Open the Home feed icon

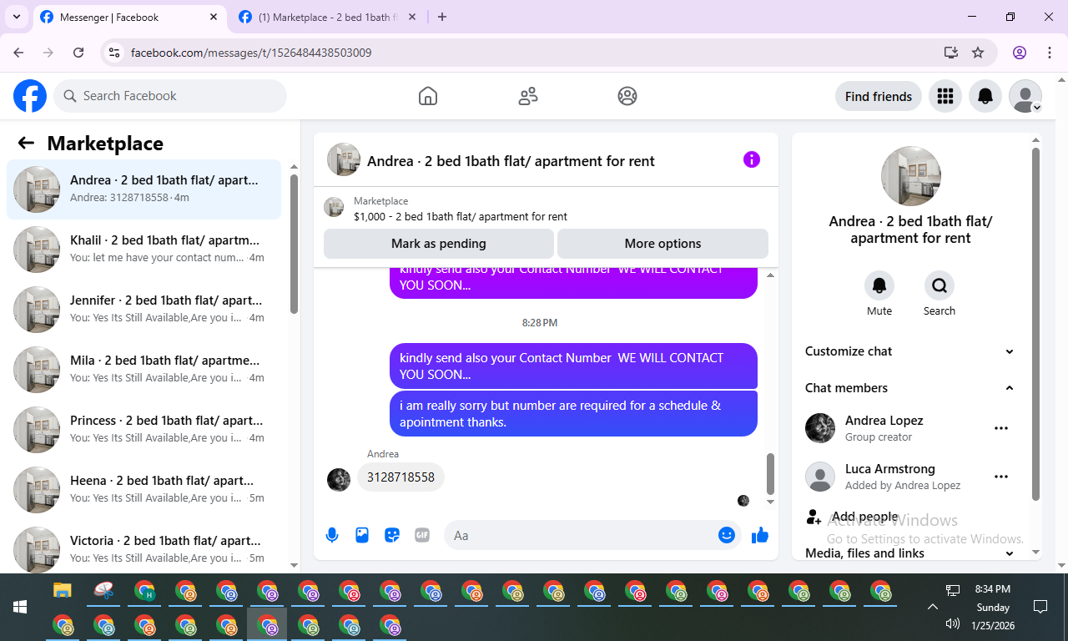pos(428,96)
